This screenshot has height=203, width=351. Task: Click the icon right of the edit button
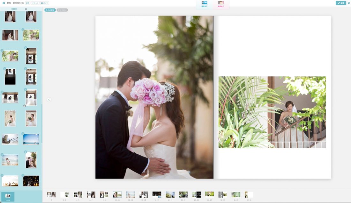pos(349,3)
